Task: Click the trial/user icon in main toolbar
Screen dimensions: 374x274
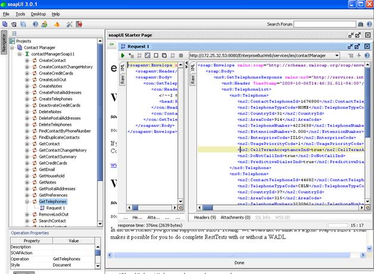Action: pyautogui.click(x=44, y=24)
